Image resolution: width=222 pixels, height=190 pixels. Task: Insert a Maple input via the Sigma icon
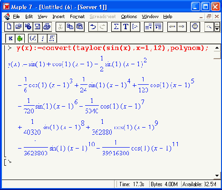tap(116, 27)
